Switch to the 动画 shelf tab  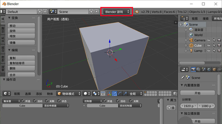(3, 49)
